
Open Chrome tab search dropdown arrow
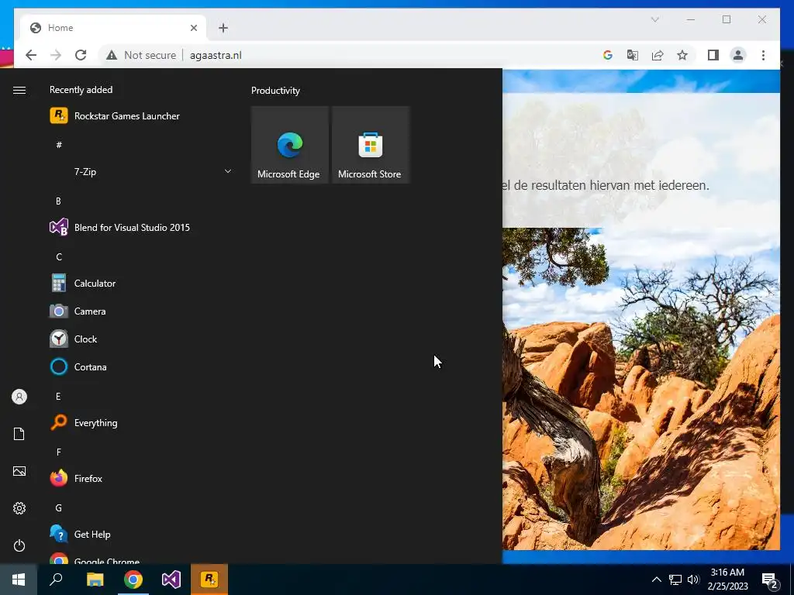click(654, 19)
